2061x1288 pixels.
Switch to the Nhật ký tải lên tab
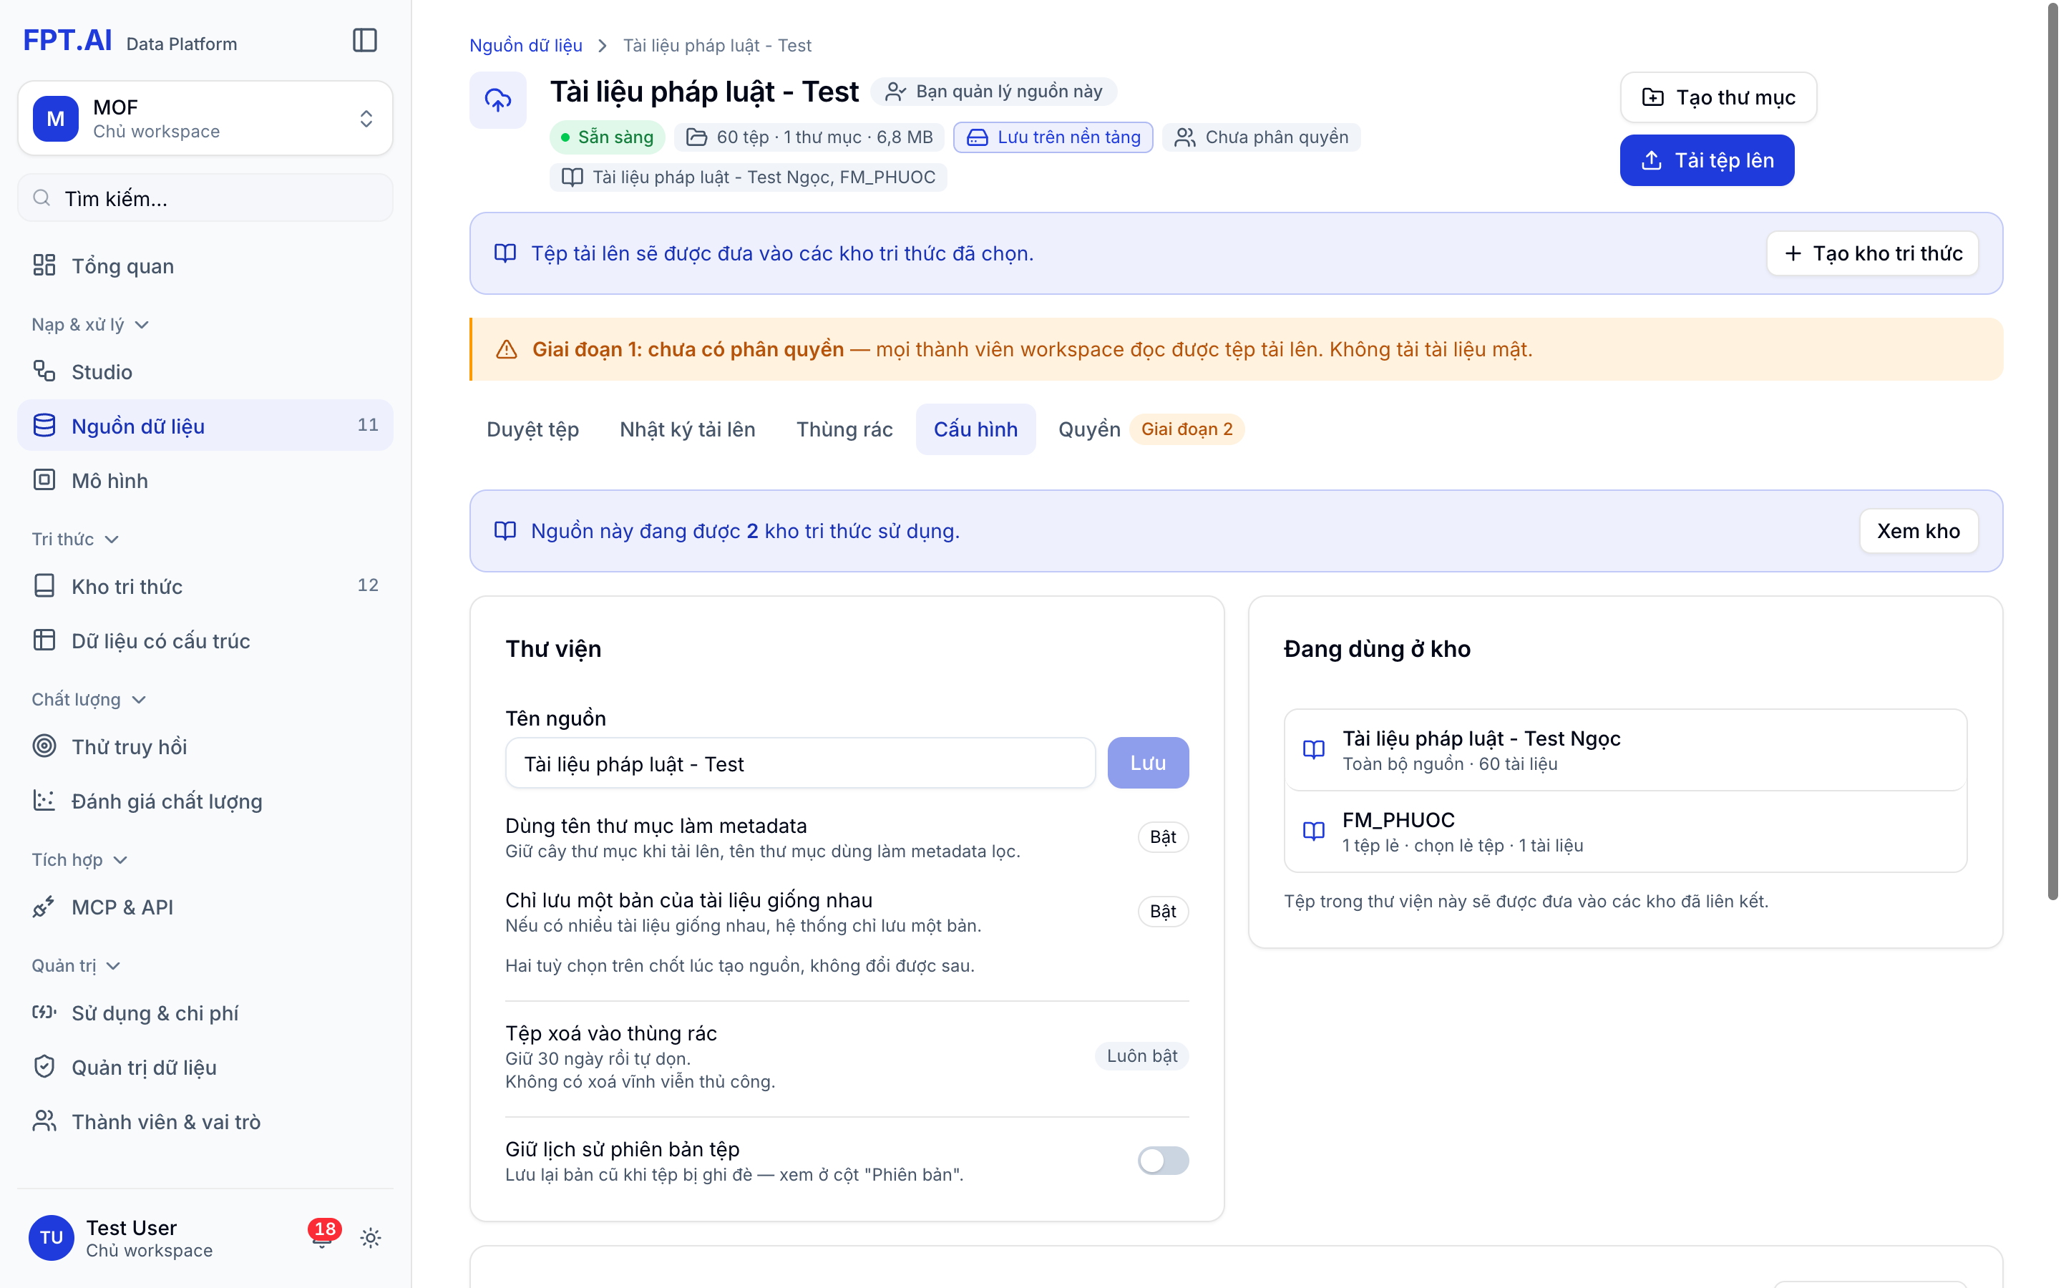pos(687,429)
